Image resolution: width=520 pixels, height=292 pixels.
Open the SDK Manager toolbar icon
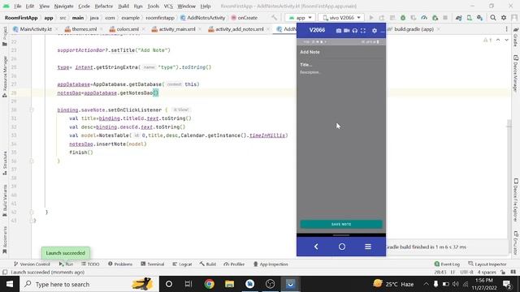point(480,18)
